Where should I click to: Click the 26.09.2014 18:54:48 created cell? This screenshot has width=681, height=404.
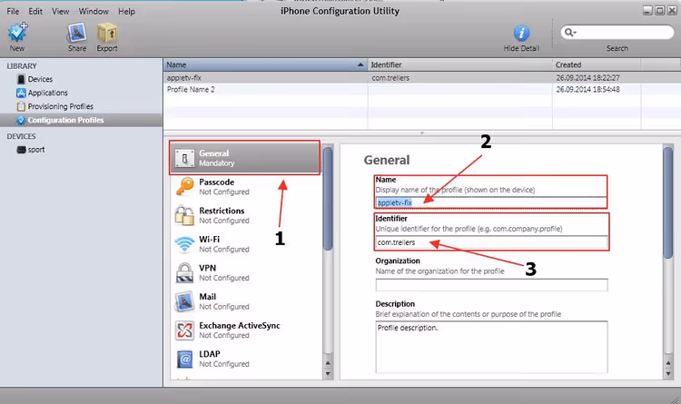[x=587, y=90]
